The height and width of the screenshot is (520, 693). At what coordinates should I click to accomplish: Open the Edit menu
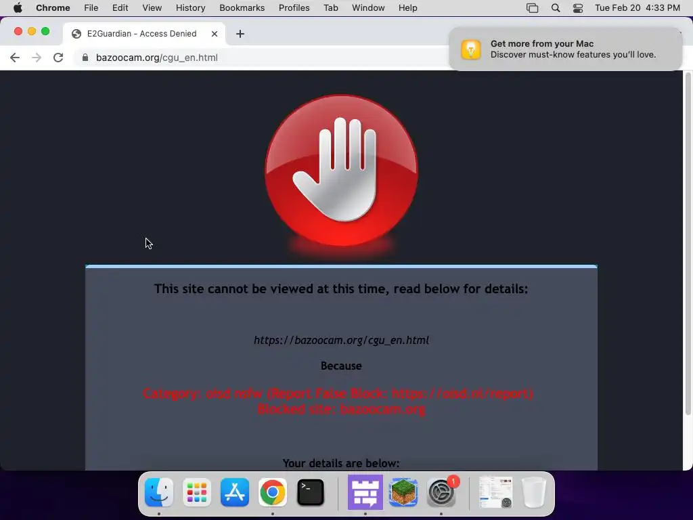[x=120, y=7]
